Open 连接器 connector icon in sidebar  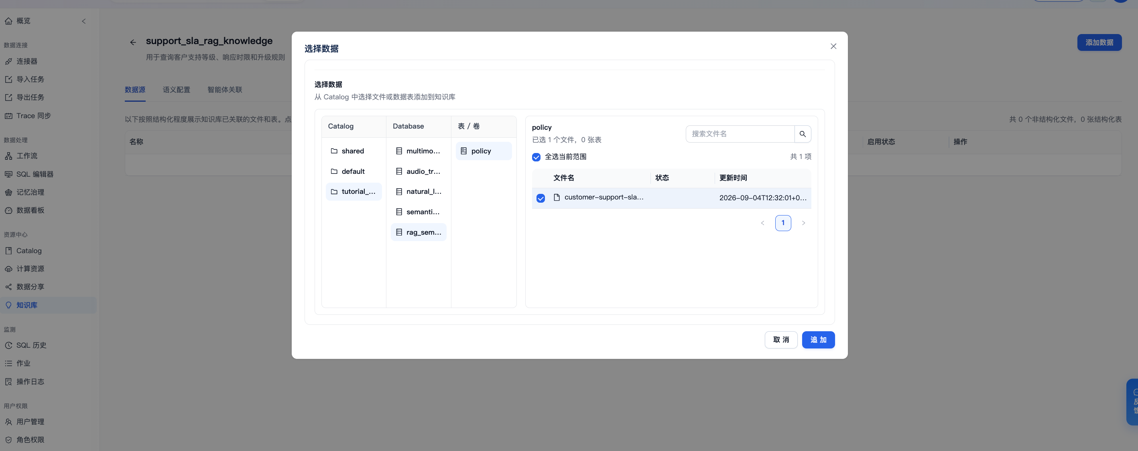click(x=8, y=61)
